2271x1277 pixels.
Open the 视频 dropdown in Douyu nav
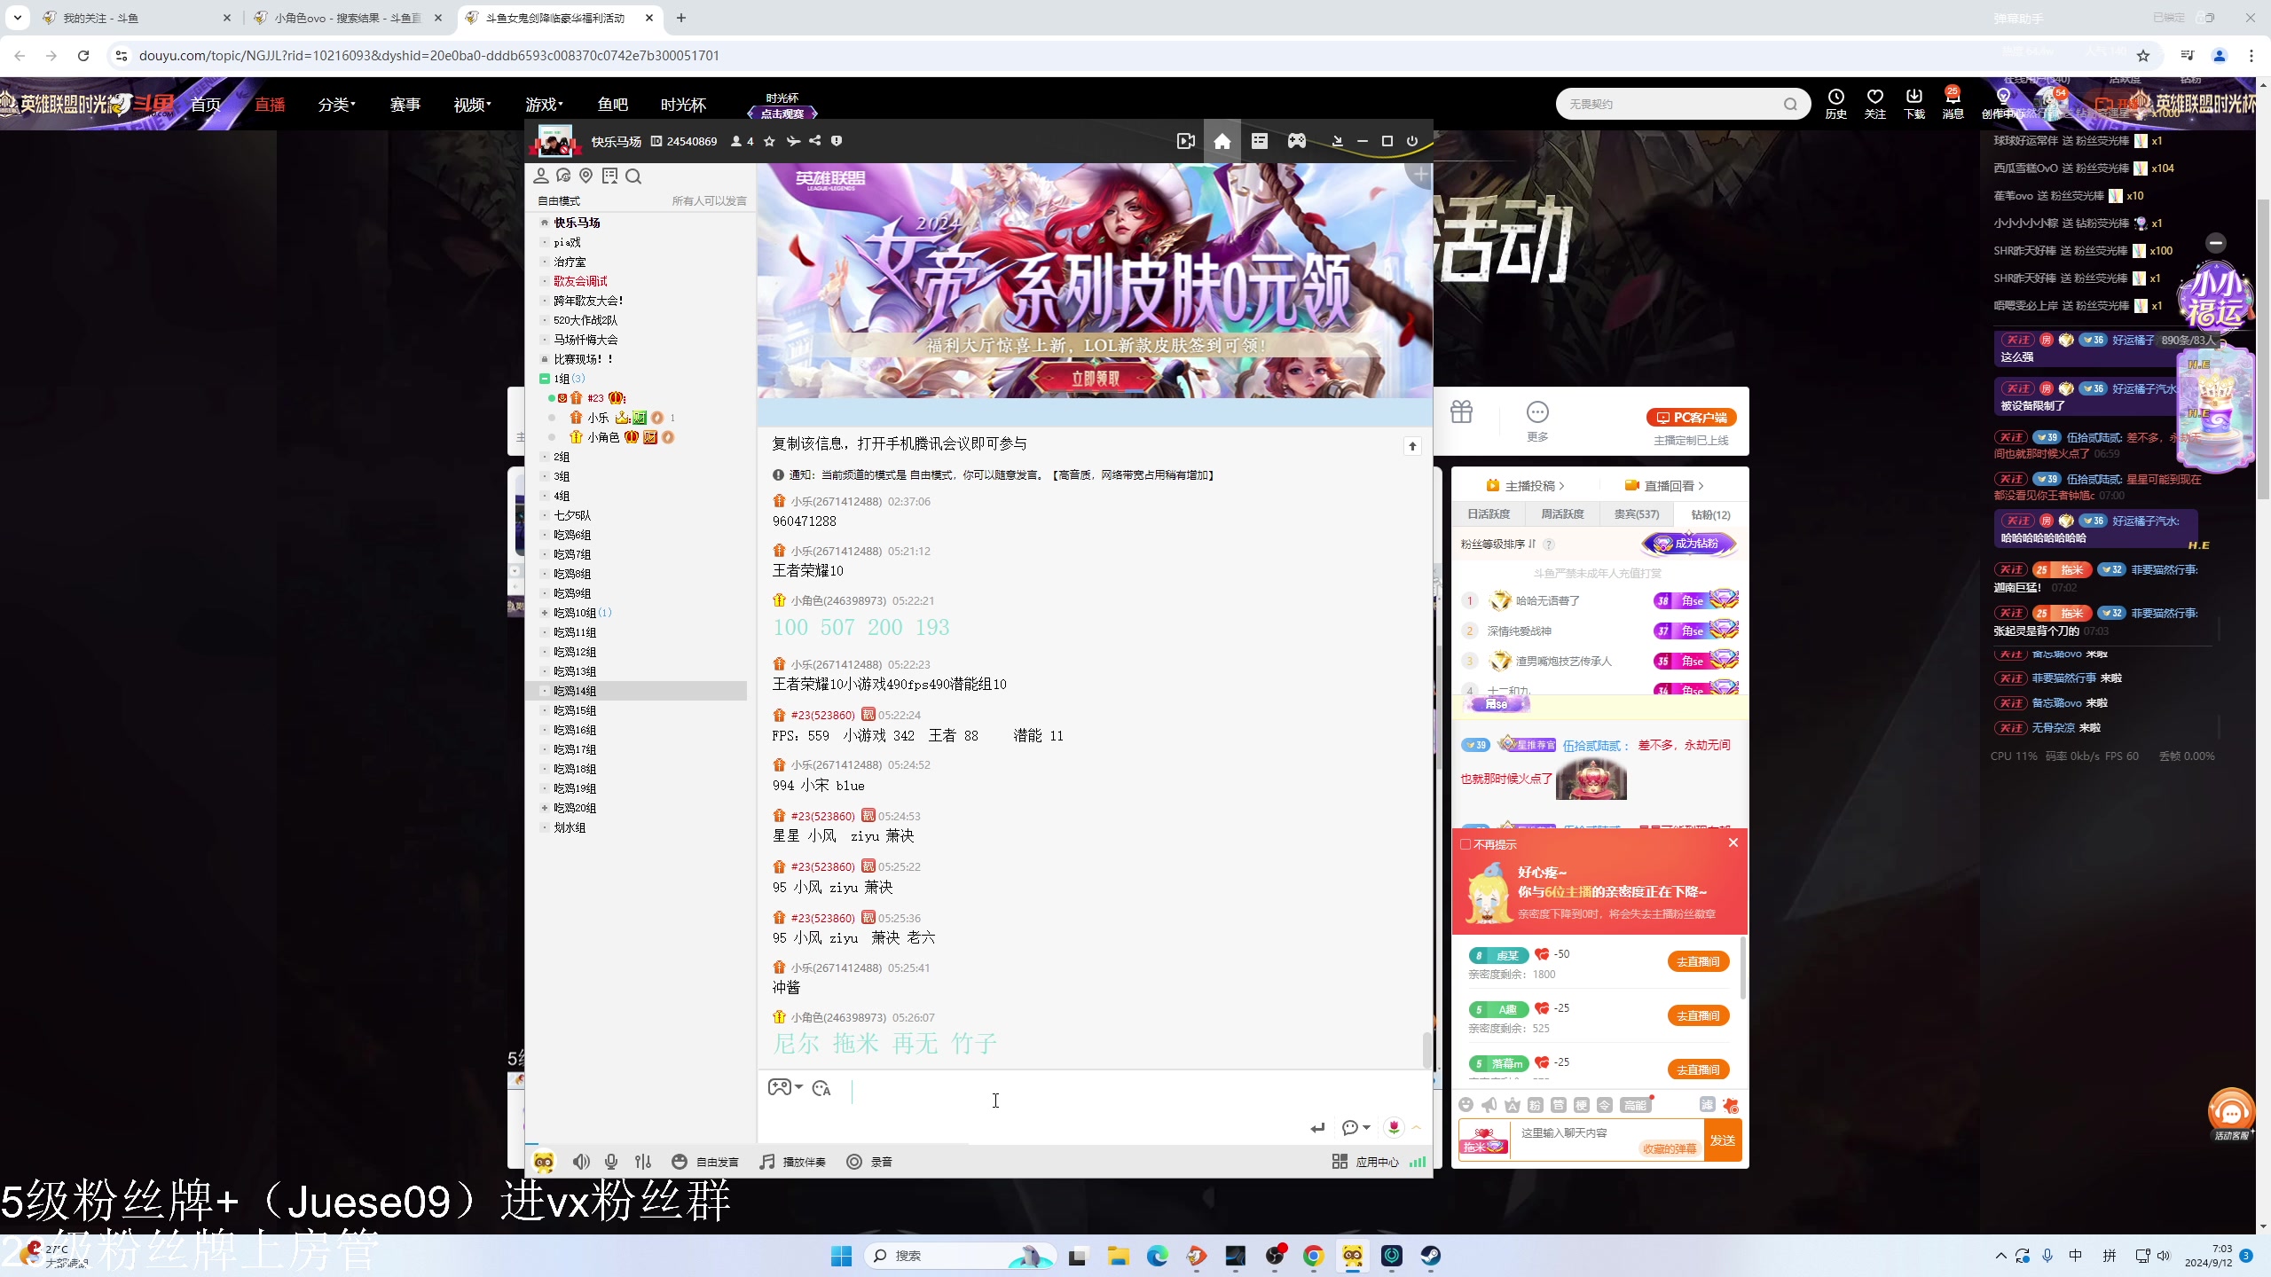click(x=473, y=105)
